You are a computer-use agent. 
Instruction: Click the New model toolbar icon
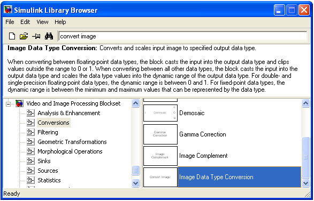click(12, 36)
